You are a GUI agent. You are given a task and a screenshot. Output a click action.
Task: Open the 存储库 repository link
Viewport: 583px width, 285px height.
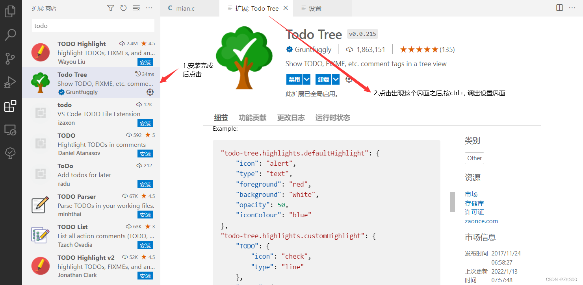coord(474,203)
